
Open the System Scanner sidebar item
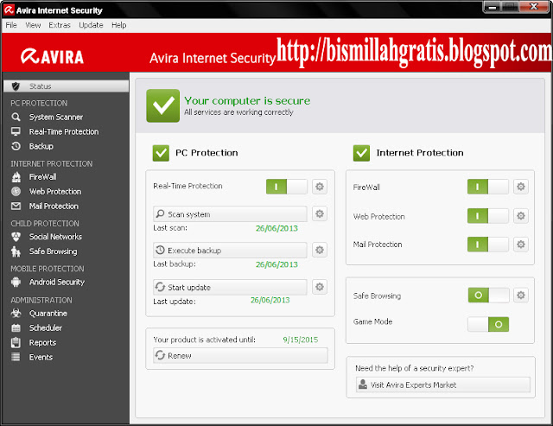point(55,117)
